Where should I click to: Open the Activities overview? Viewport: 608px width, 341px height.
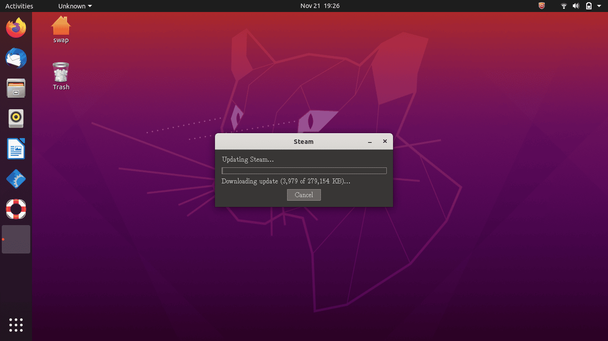click(19, 6)
